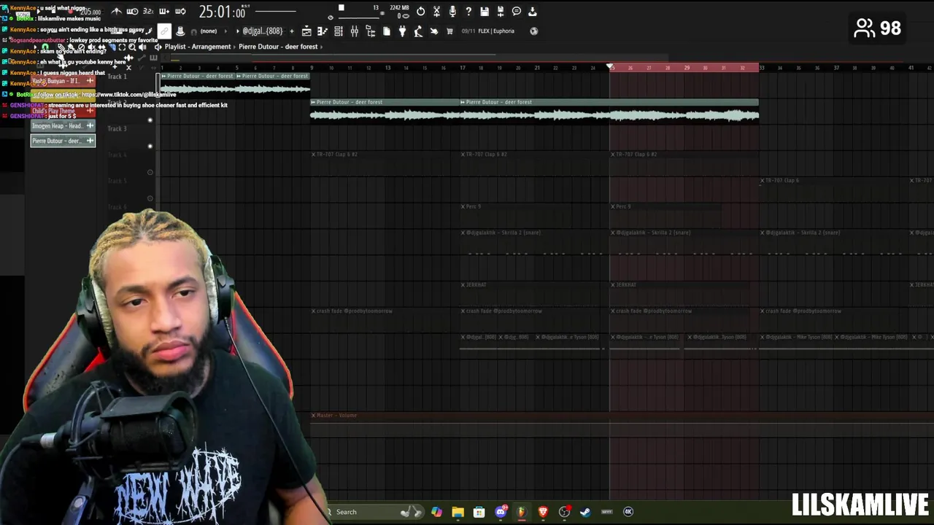
Task: Open the playlist options speaker arrow menu
Action: tap(158, 47)
